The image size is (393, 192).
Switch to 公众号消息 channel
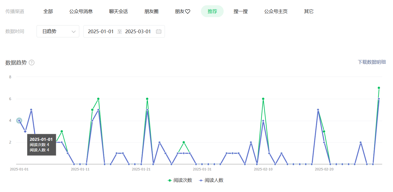click(x=81, y=11)
